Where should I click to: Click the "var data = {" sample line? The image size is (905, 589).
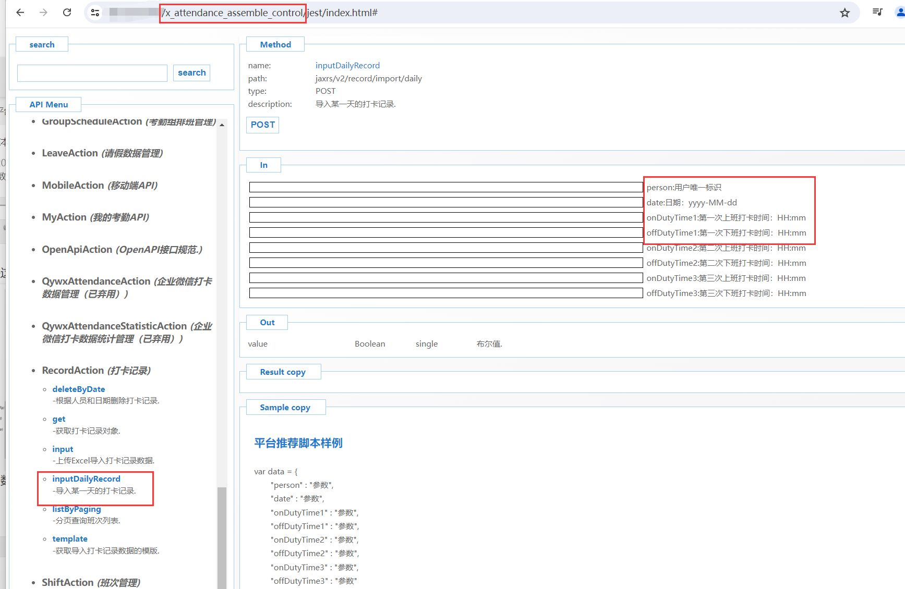pos(276,472)
